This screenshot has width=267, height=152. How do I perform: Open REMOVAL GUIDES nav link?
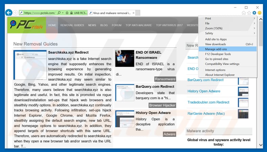click(72, 25)
